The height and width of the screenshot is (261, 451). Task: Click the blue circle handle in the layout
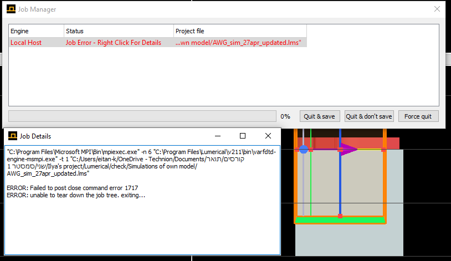click(x=303, y=149)
